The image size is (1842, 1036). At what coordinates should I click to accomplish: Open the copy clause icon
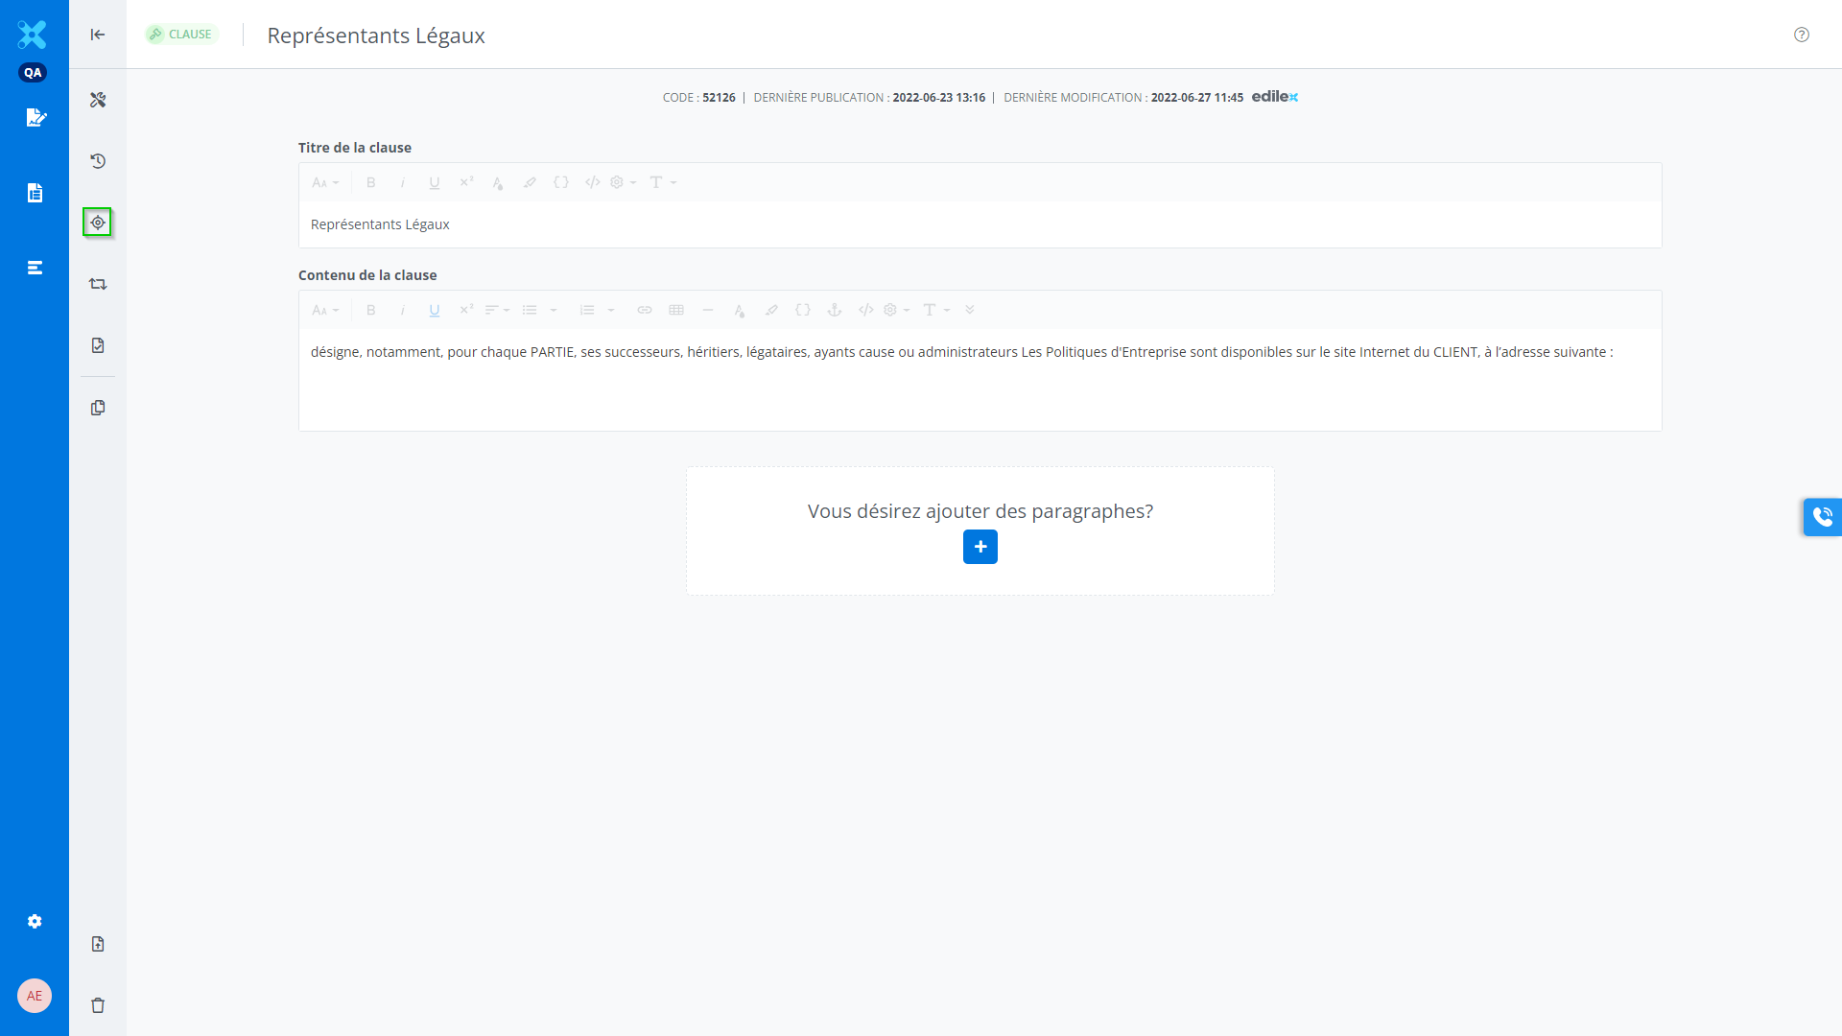(98, 408)
